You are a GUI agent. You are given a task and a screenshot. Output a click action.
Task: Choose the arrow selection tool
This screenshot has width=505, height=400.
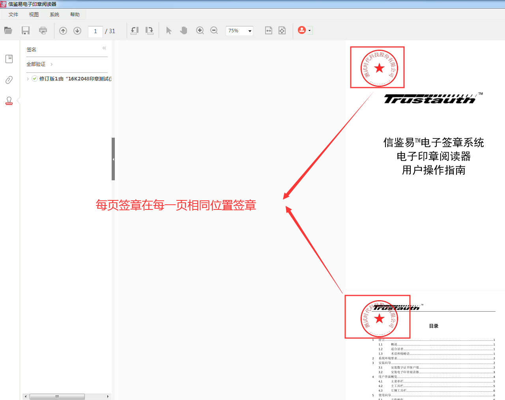169,30
